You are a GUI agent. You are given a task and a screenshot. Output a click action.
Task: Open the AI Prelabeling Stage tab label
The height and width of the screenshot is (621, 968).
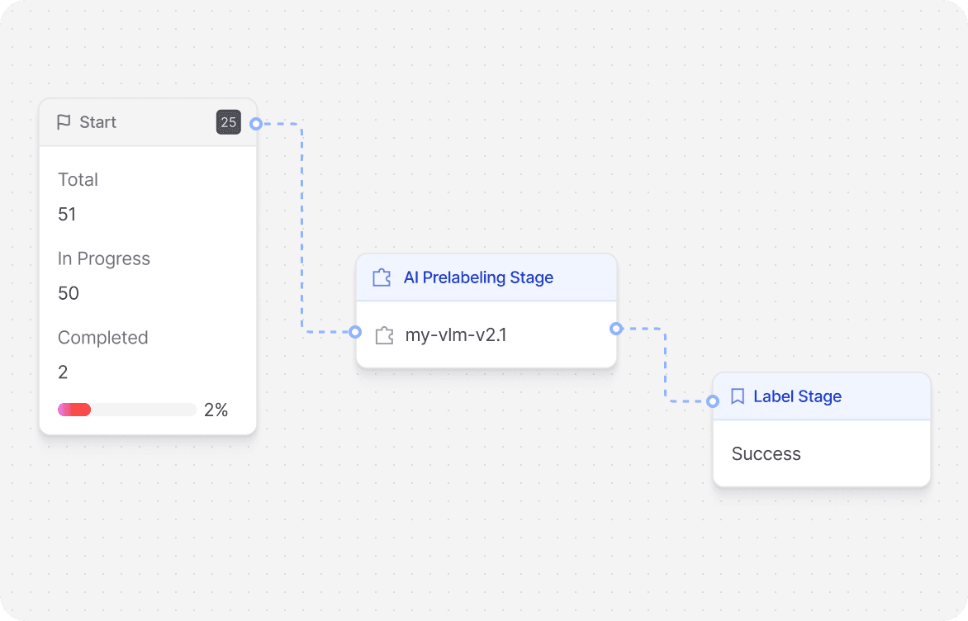coord(477,277)
